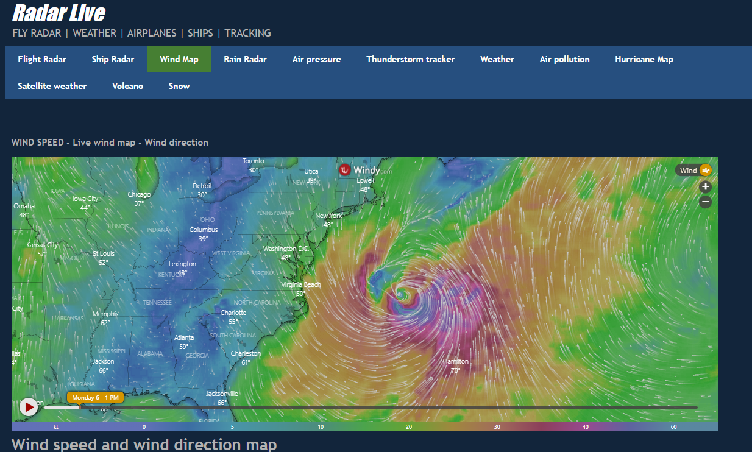Click the Iowa City 44° label

[85, 203]
